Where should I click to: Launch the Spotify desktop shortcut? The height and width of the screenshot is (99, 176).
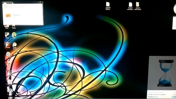(14, 35)
